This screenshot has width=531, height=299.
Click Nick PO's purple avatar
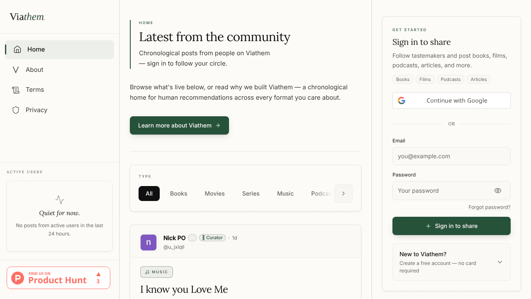tap(149, 243)
